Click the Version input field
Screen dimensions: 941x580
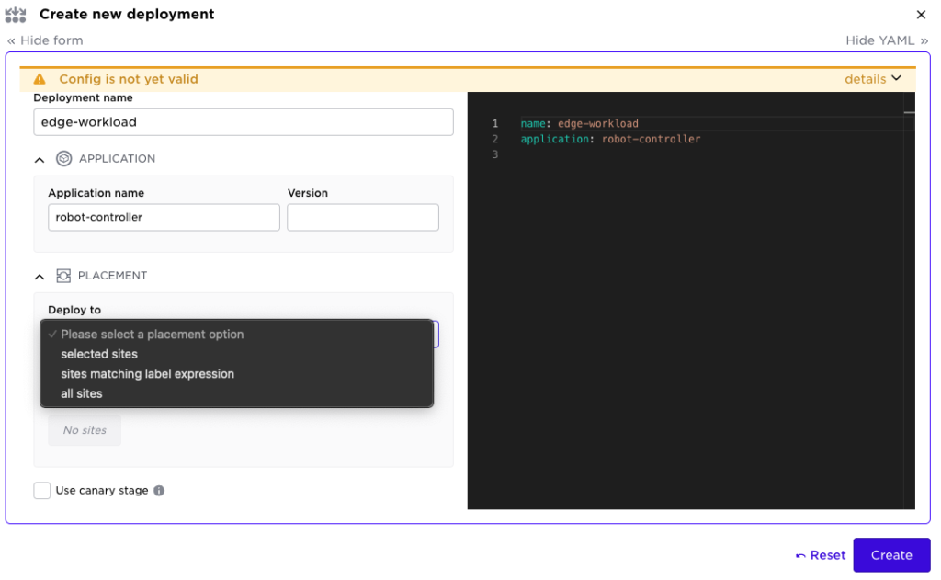tap(362, 217)
